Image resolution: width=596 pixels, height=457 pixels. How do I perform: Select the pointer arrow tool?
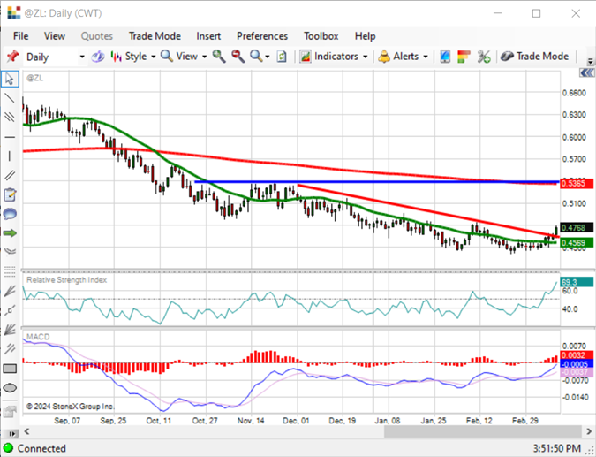[10, 79]
